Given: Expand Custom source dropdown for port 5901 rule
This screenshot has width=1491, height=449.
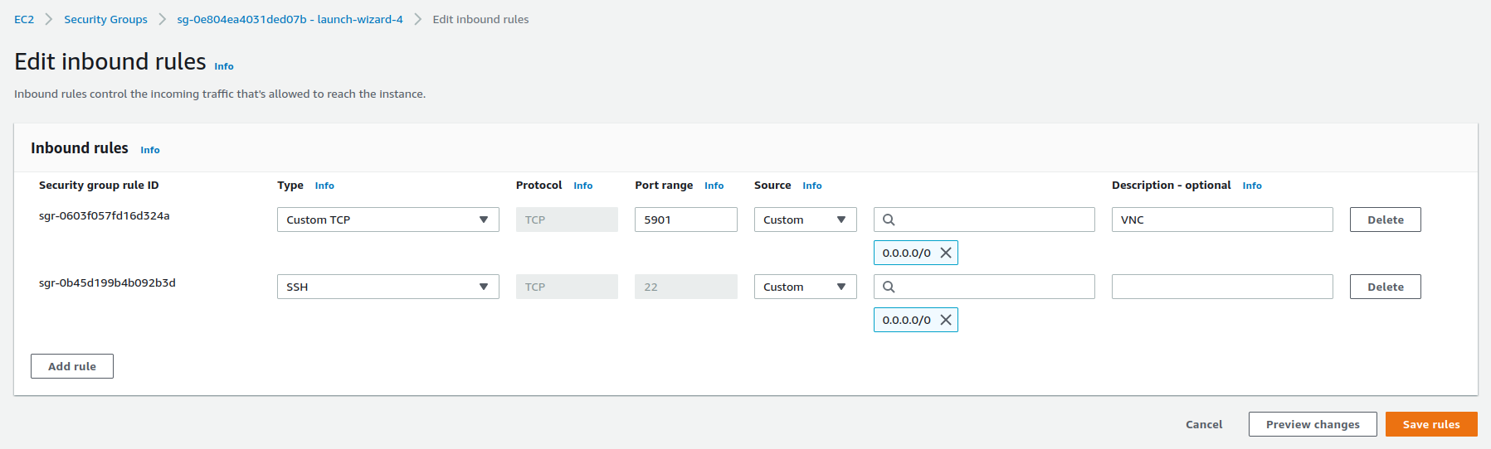Looking at the screenshot, I should point(805,220).
